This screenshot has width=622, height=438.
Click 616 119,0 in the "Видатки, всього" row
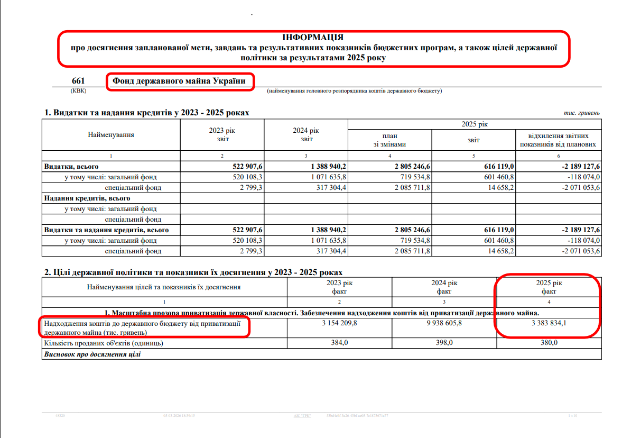click(x=499, y=167)
